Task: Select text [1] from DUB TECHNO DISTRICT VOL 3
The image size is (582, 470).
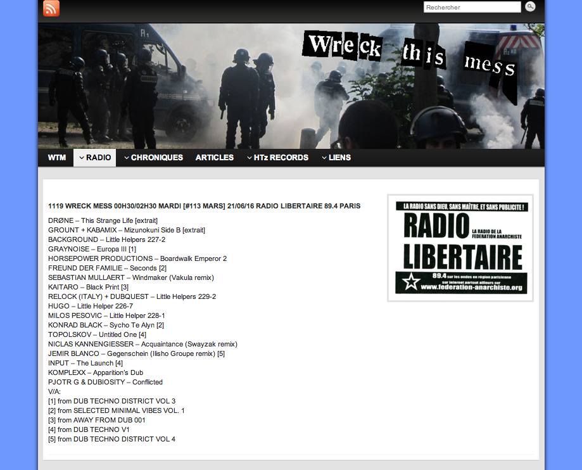Action: 111,401
